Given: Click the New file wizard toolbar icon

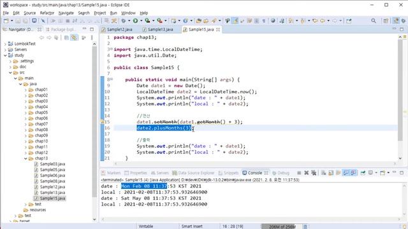Looking at the screenshot, I should [x=6, y=20].
